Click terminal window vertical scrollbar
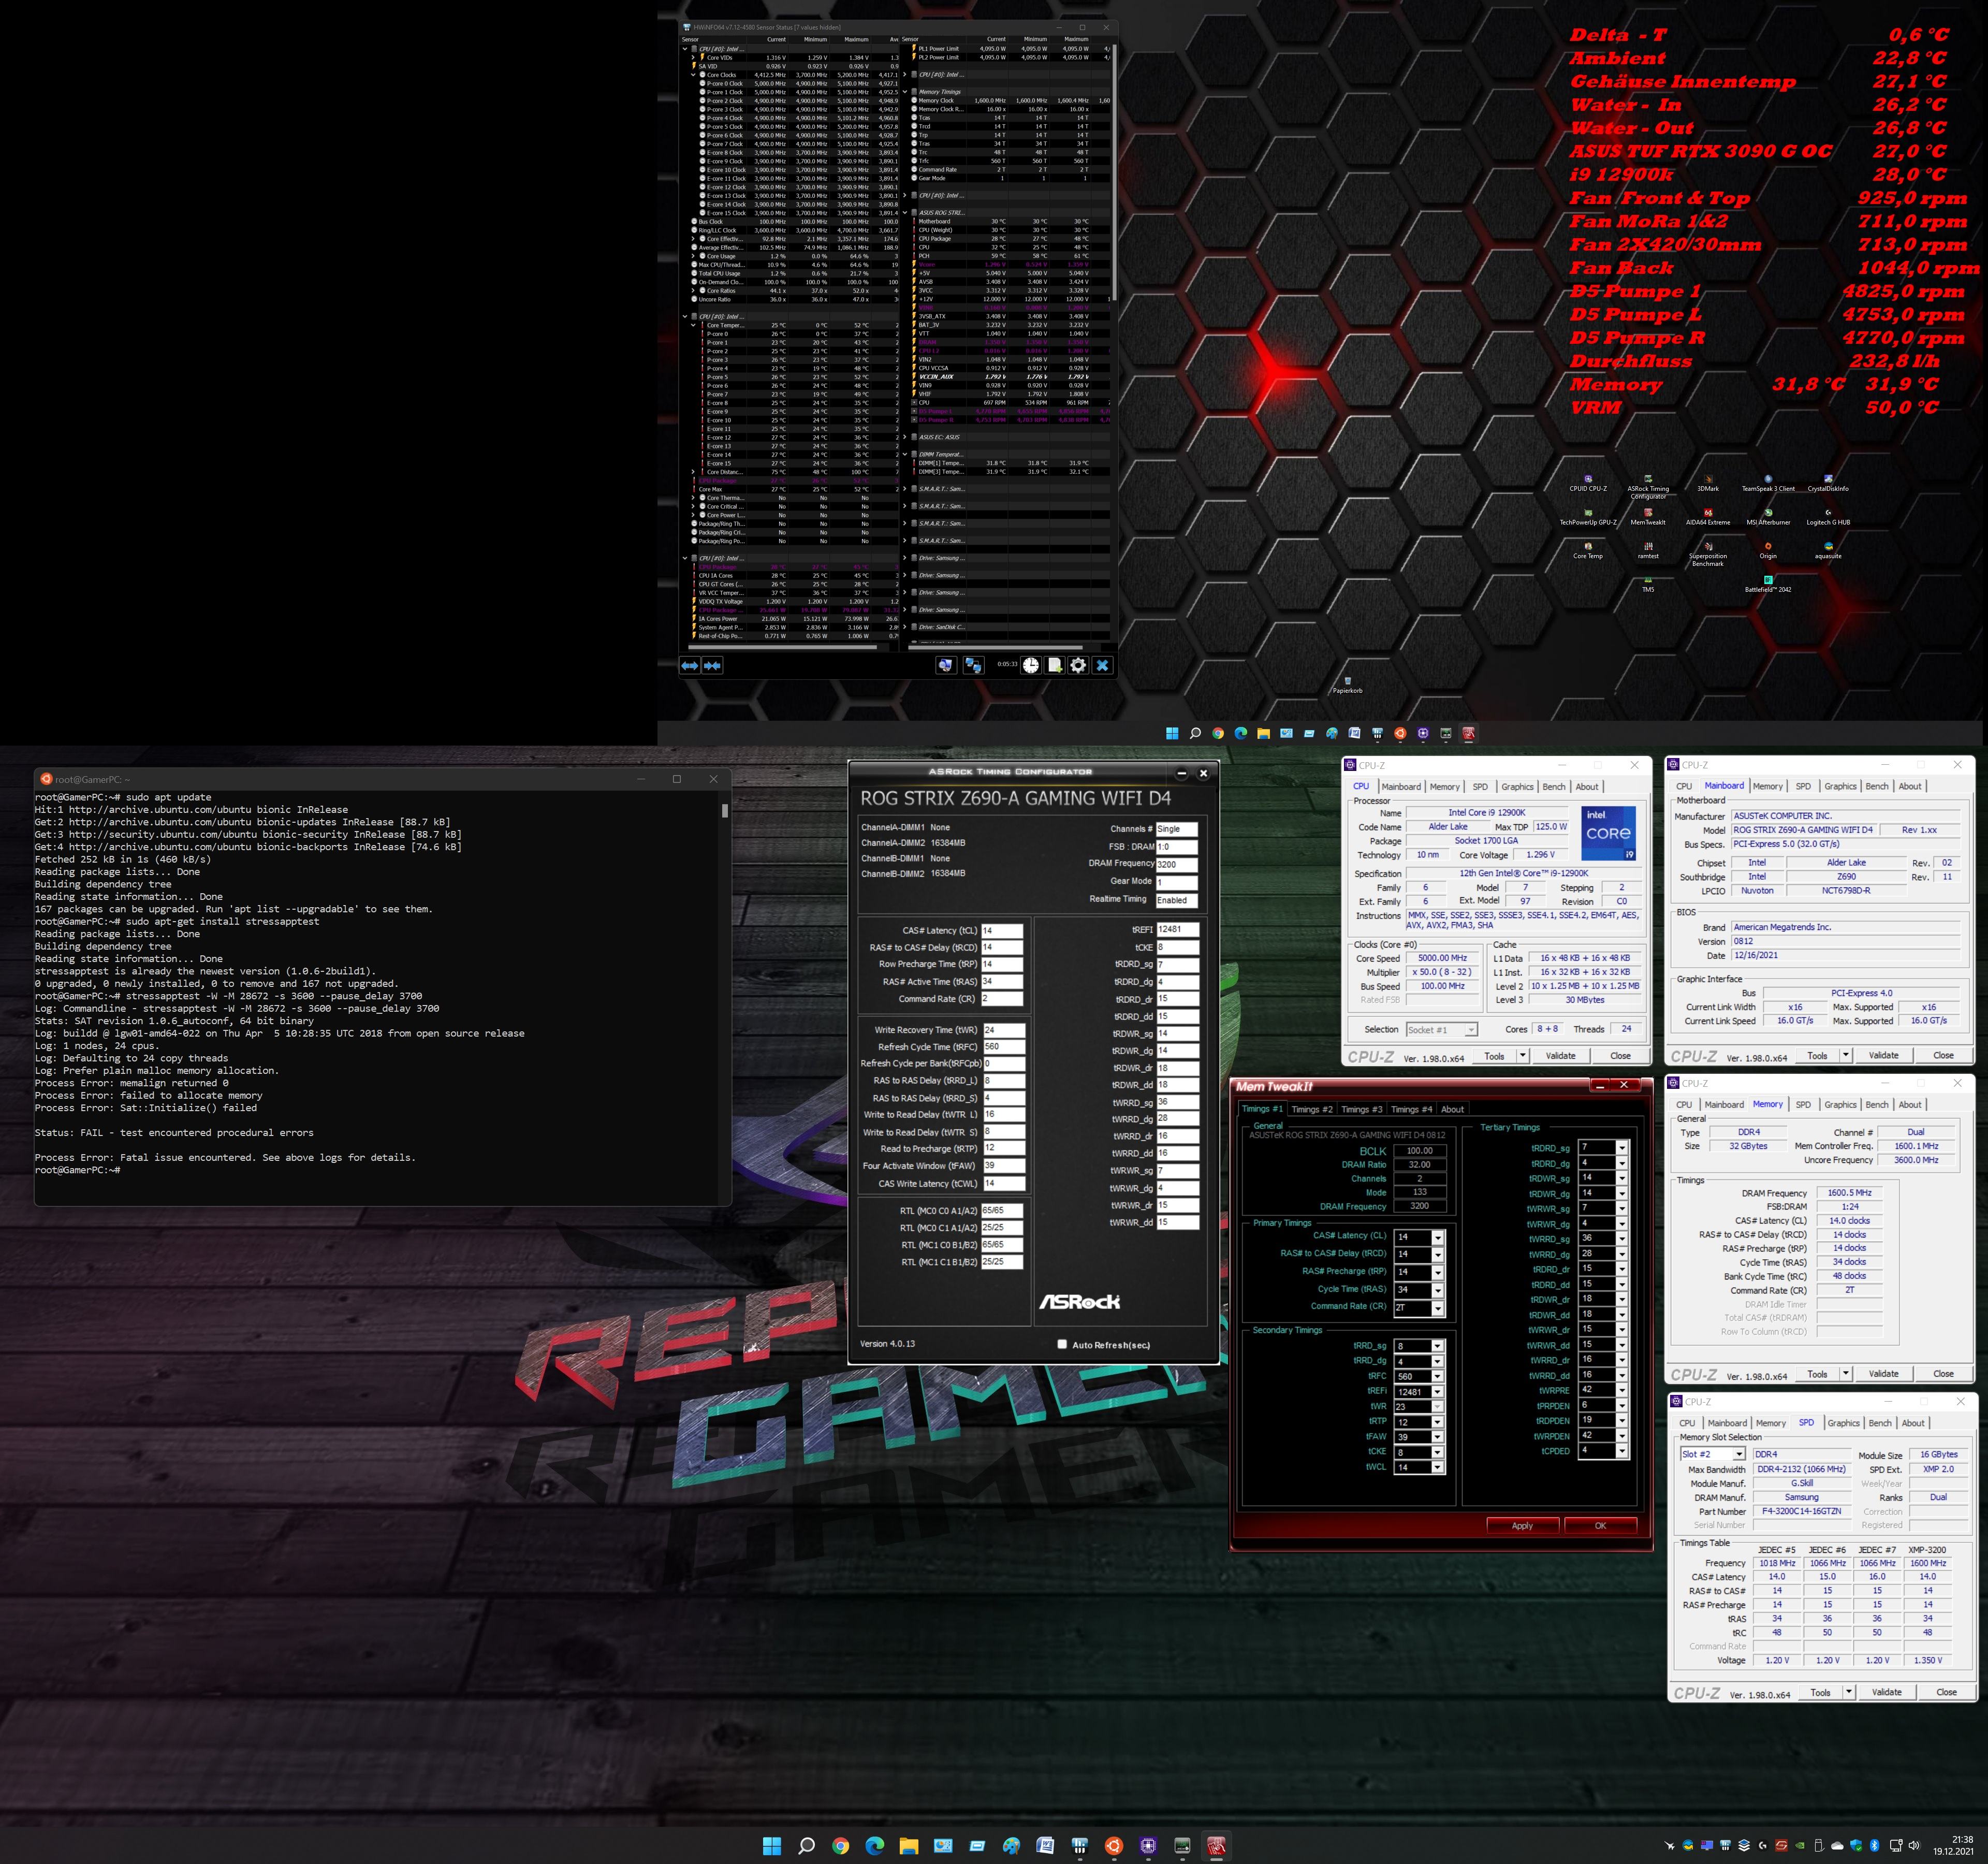Viewport: 1988px width, 1864px height. [x=724, y=810]
